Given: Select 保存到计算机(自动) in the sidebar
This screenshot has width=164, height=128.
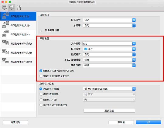Looking at the screenshot, I should tap(18, 16).
